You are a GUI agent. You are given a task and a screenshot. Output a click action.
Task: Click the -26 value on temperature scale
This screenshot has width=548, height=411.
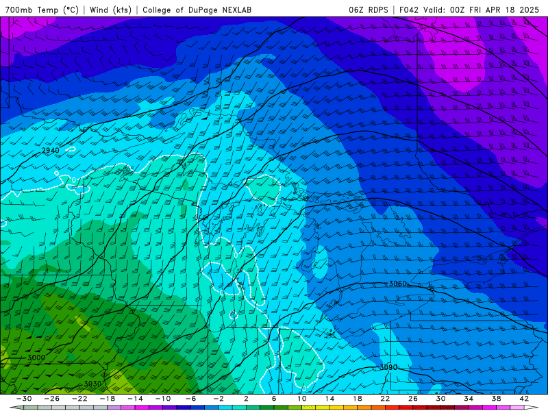pyautogui.click(x=52, y=399)
